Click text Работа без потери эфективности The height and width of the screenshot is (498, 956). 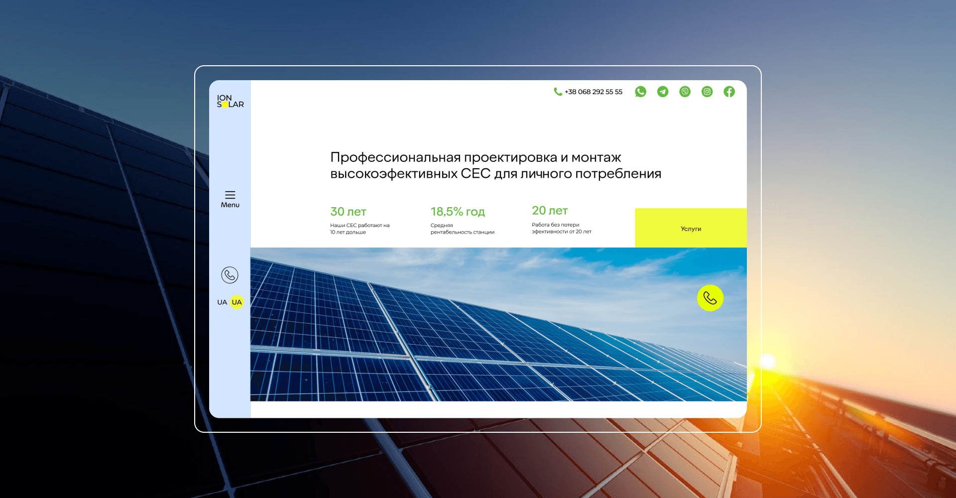point(562,228)
